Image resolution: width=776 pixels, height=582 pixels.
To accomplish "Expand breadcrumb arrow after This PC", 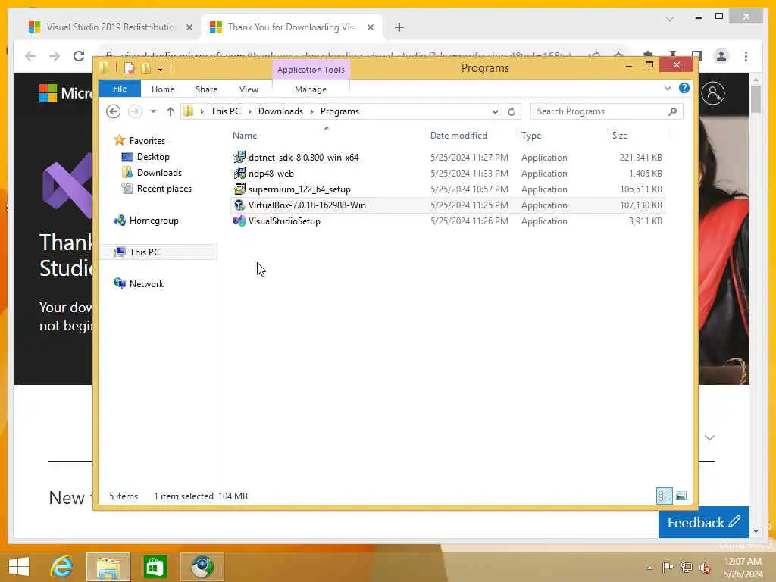I will tap(250, 111).
